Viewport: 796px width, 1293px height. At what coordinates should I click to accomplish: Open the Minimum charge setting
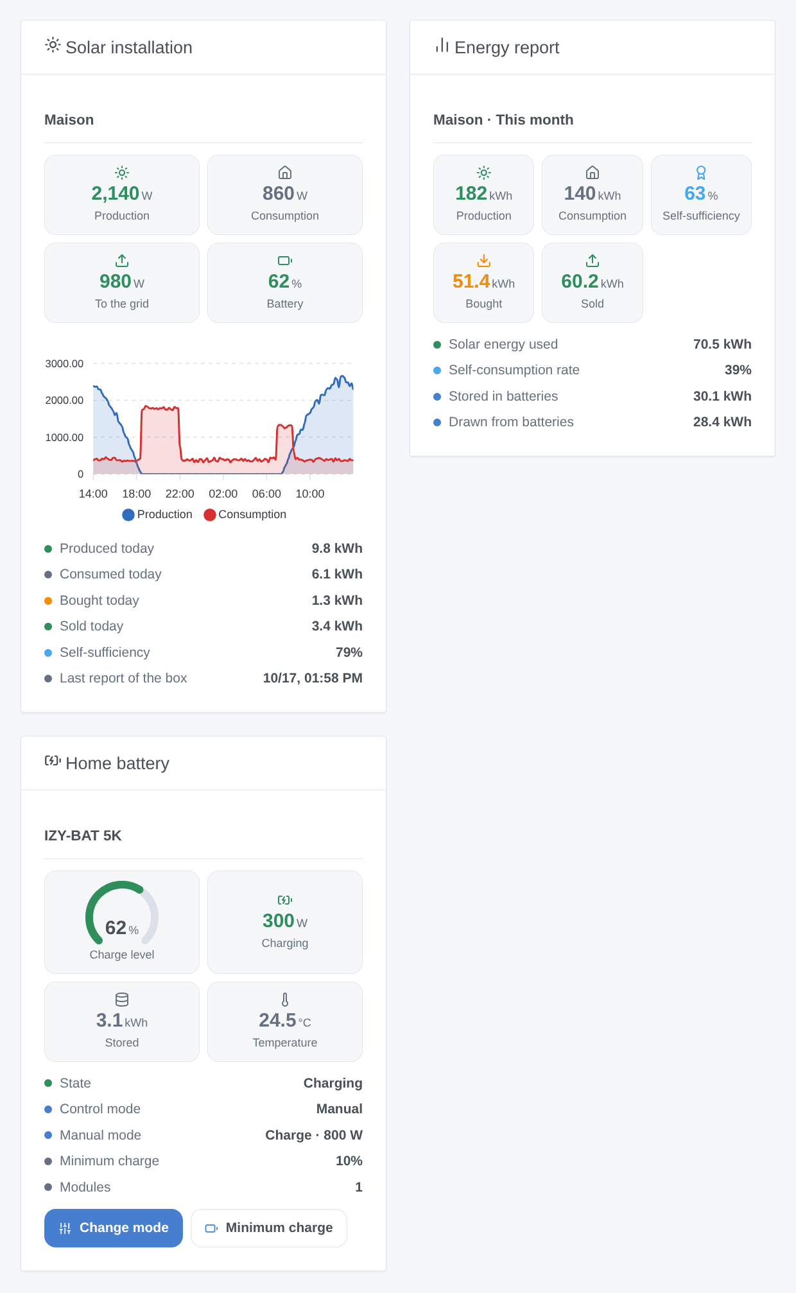269,1228
